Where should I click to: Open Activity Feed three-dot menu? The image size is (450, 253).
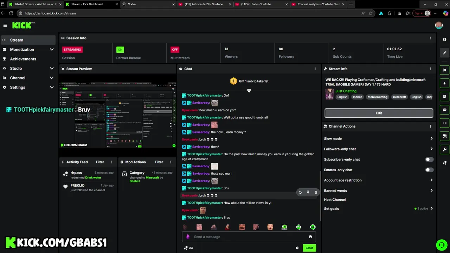click(x=111, y=162)
